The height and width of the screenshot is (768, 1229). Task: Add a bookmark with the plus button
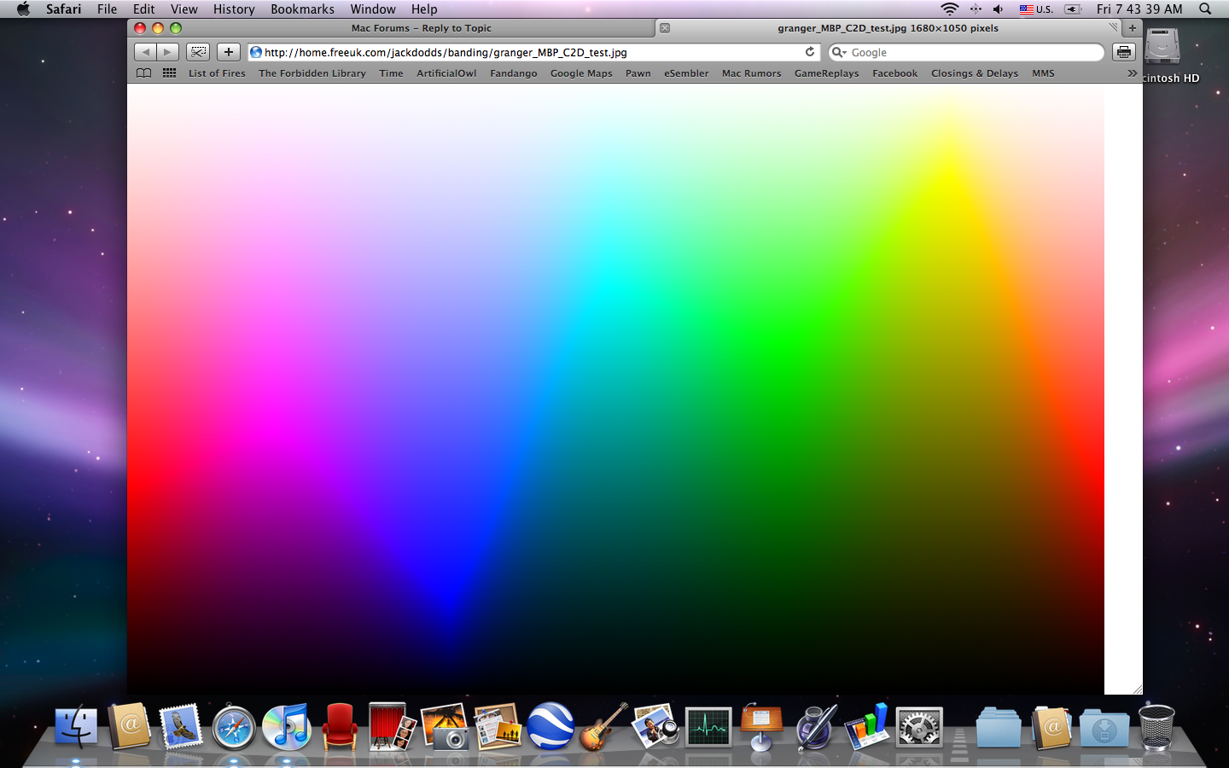(228, 52)
